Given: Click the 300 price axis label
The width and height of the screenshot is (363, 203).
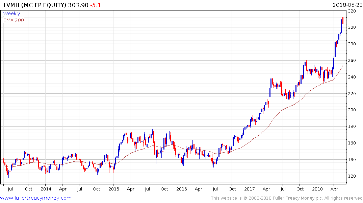Looking at the screenshot, I should tap(352, 27).
